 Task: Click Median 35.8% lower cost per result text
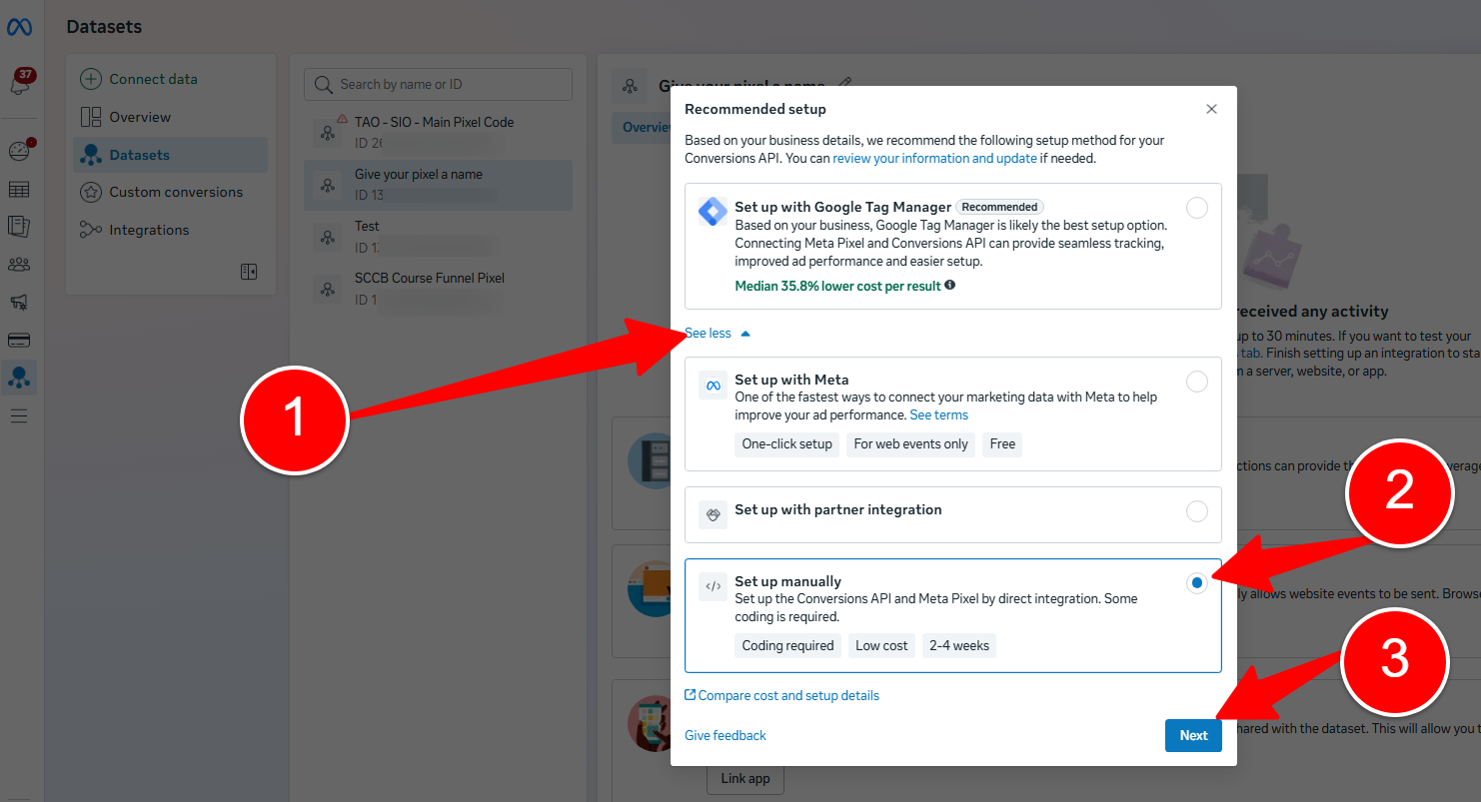click(837, 286)
